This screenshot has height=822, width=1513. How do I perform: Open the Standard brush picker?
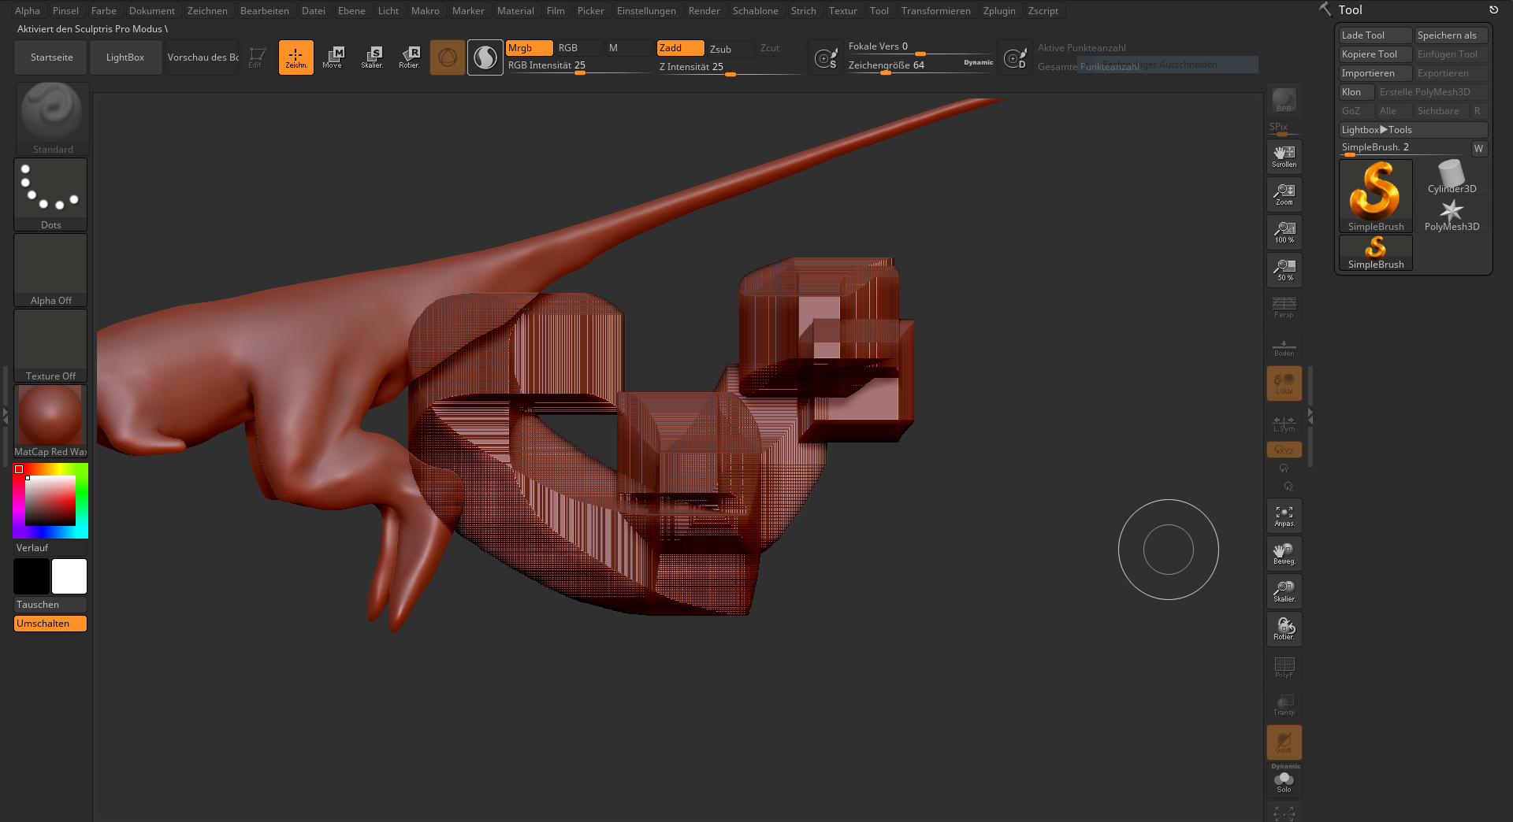click(x=52, y=118)
